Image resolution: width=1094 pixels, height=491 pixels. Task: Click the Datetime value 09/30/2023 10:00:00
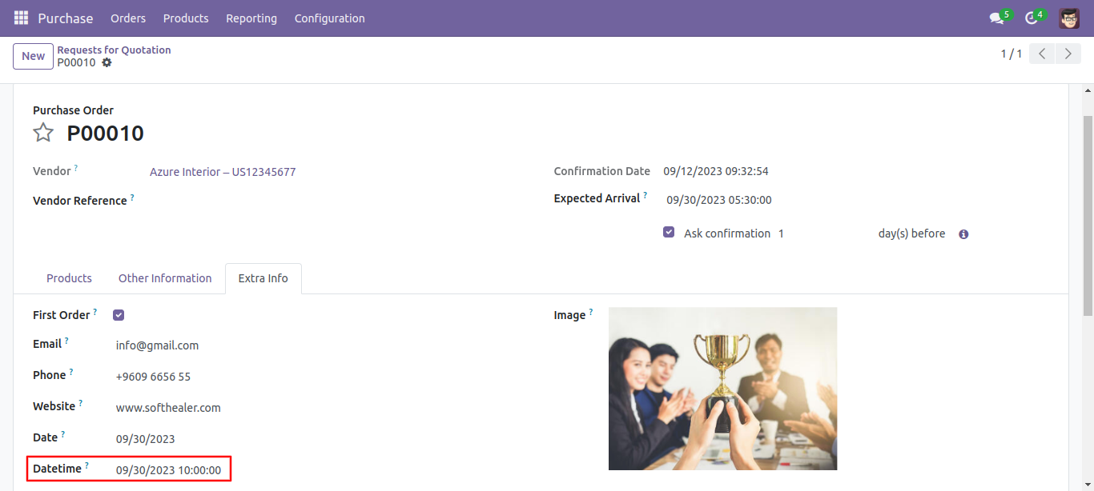pyautogui.click(x=168, y=470)
